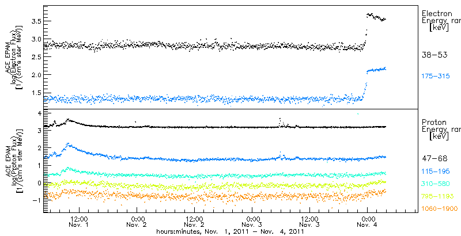The image size is (461, 236).
Task: Click the -1 tick on proton flux axis
Action: (x=37, y=200)
